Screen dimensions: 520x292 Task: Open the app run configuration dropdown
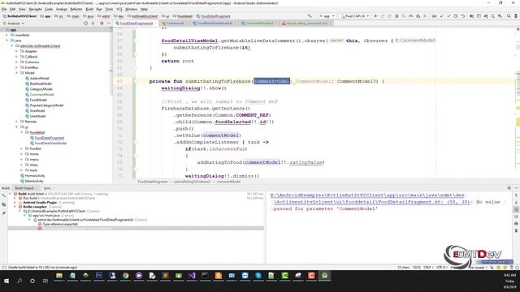pos(327,16)
